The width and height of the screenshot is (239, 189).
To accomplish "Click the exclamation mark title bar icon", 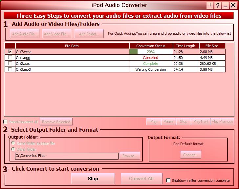I will 210,5.
